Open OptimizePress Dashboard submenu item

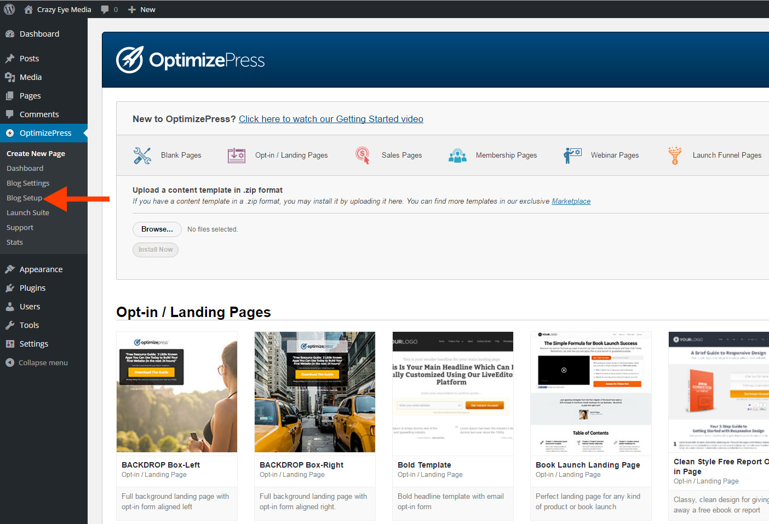(25, 169)
